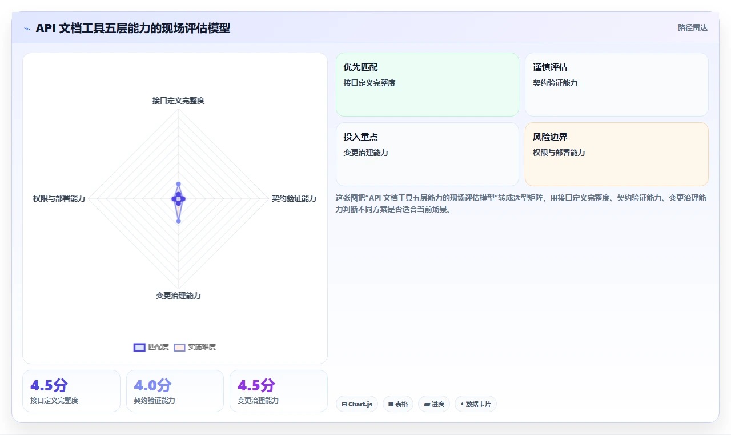731x435 pixels.
Task: Click the title API 文档工具五层能力的现场评估模型
Action: (133, 28)
